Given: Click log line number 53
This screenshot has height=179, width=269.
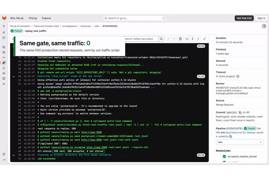Looking at the screenshot, I should 20,91.
